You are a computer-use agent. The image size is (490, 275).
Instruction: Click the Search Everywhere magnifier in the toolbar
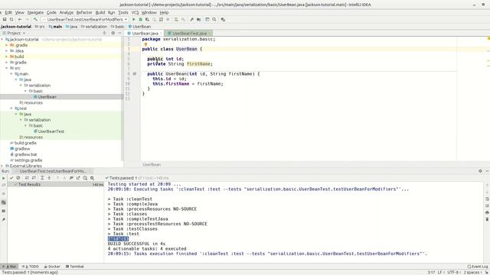point(214,19)
